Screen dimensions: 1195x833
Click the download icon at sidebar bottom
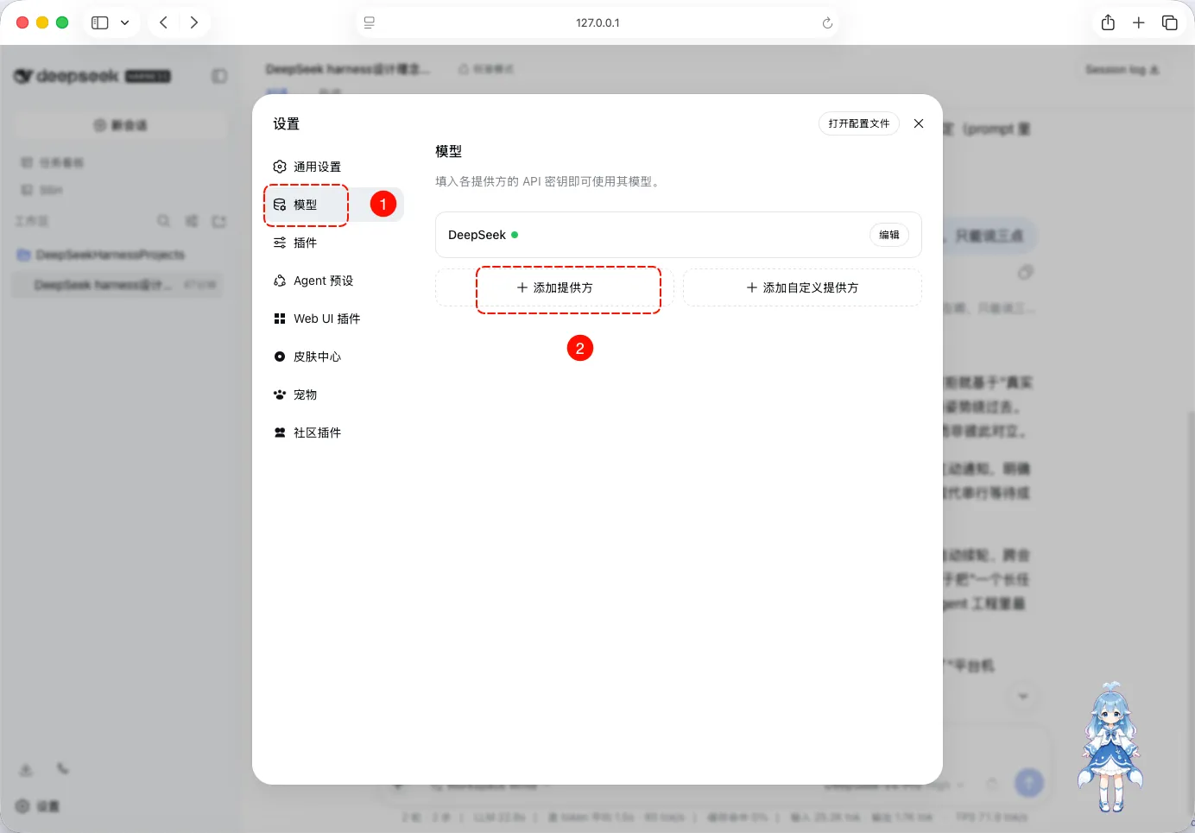[x=27, y=769]
